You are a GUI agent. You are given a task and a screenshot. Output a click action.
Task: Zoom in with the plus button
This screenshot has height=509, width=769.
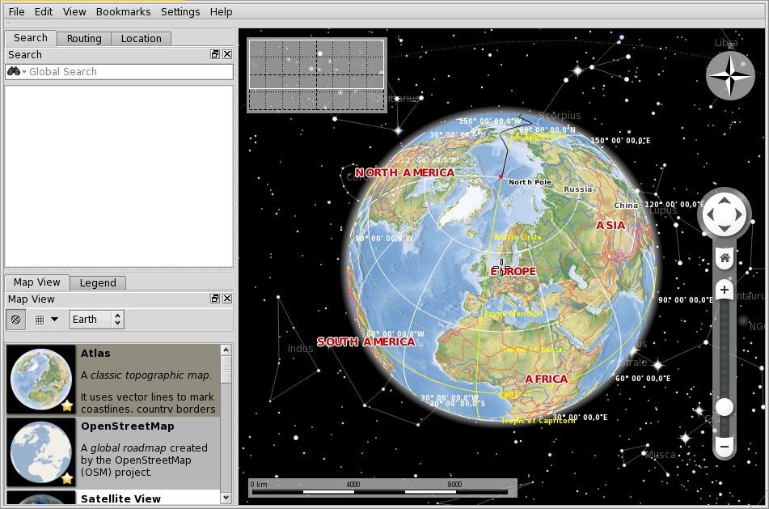click(x=725, y=290)
